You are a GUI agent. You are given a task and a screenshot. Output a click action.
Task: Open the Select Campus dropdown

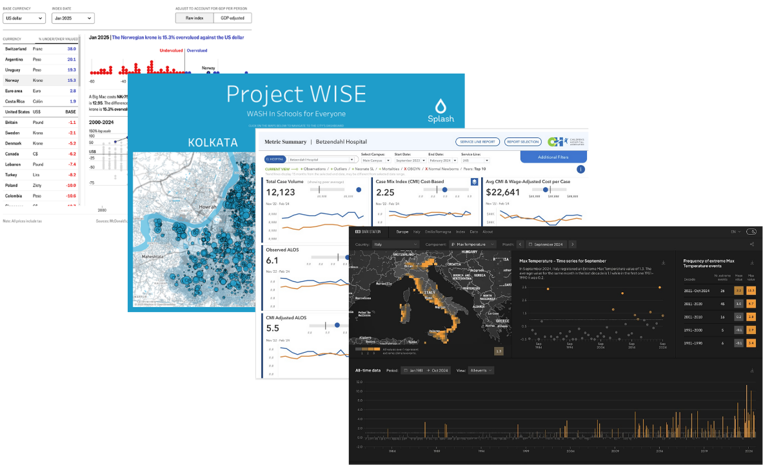click(x=375, y=160)
